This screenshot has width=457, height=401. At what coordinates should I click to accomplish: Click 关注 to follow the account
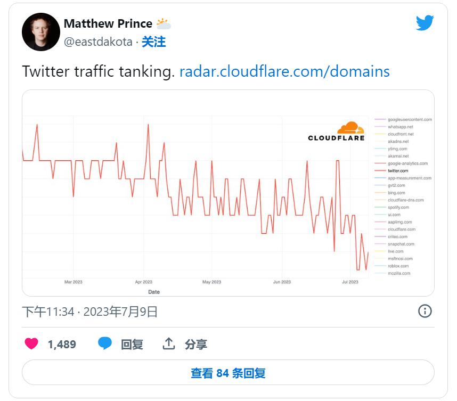(153, 42)
